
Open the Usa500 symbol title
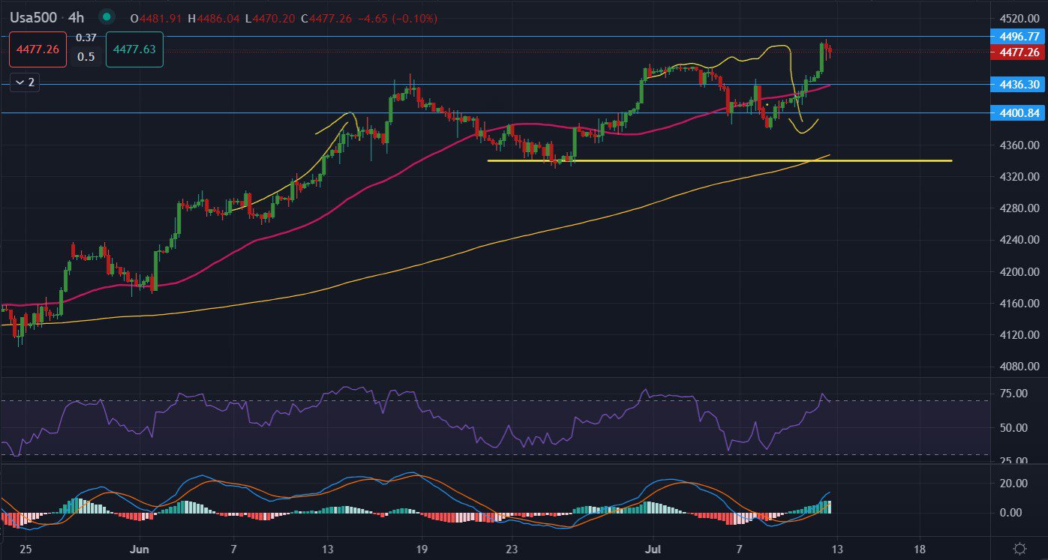pos(33,17)
